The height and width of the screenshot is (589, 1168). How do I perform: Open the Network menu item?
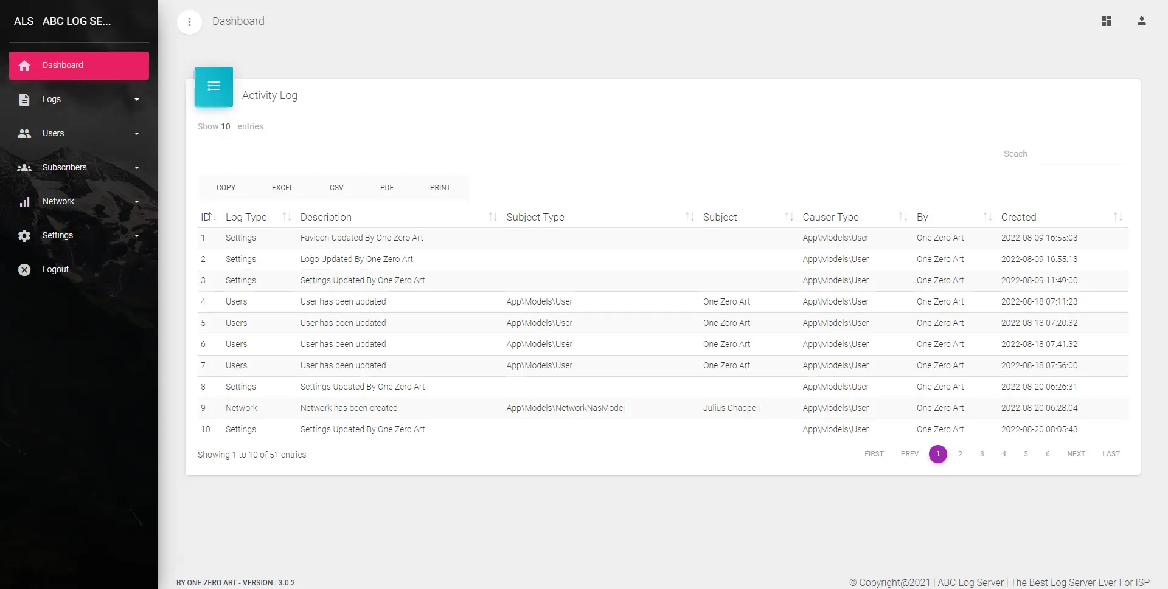point(79,202)
